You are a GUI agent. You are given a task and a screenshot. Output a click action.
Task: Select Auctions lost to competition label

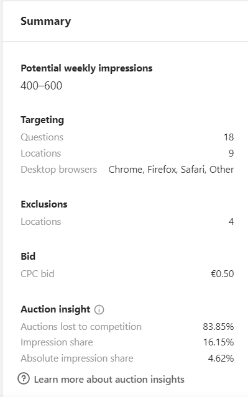coord(81,327)
